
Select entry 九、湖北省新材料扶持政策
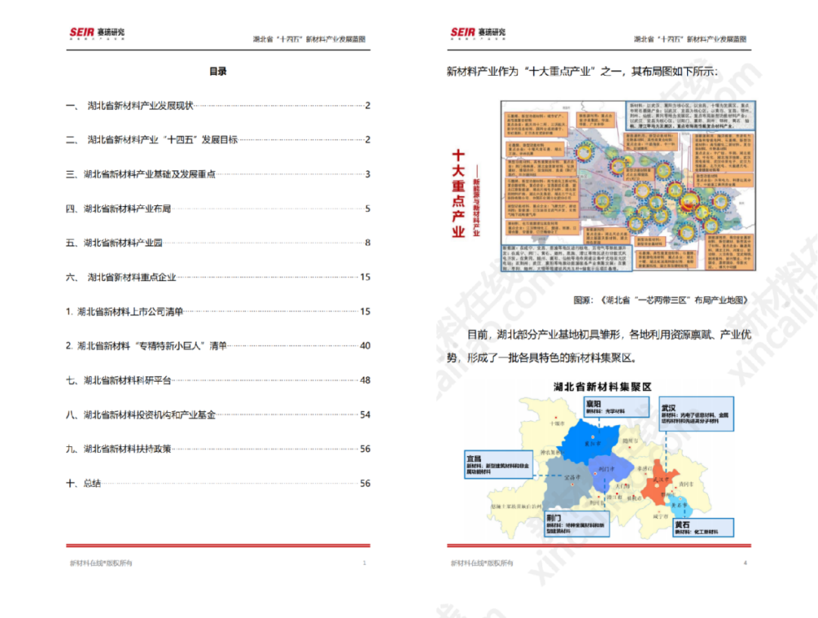tap(218, 448)
